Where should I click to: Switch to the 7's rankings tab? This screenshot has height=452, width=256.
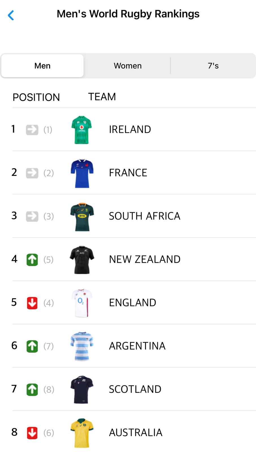pos(213,66)
